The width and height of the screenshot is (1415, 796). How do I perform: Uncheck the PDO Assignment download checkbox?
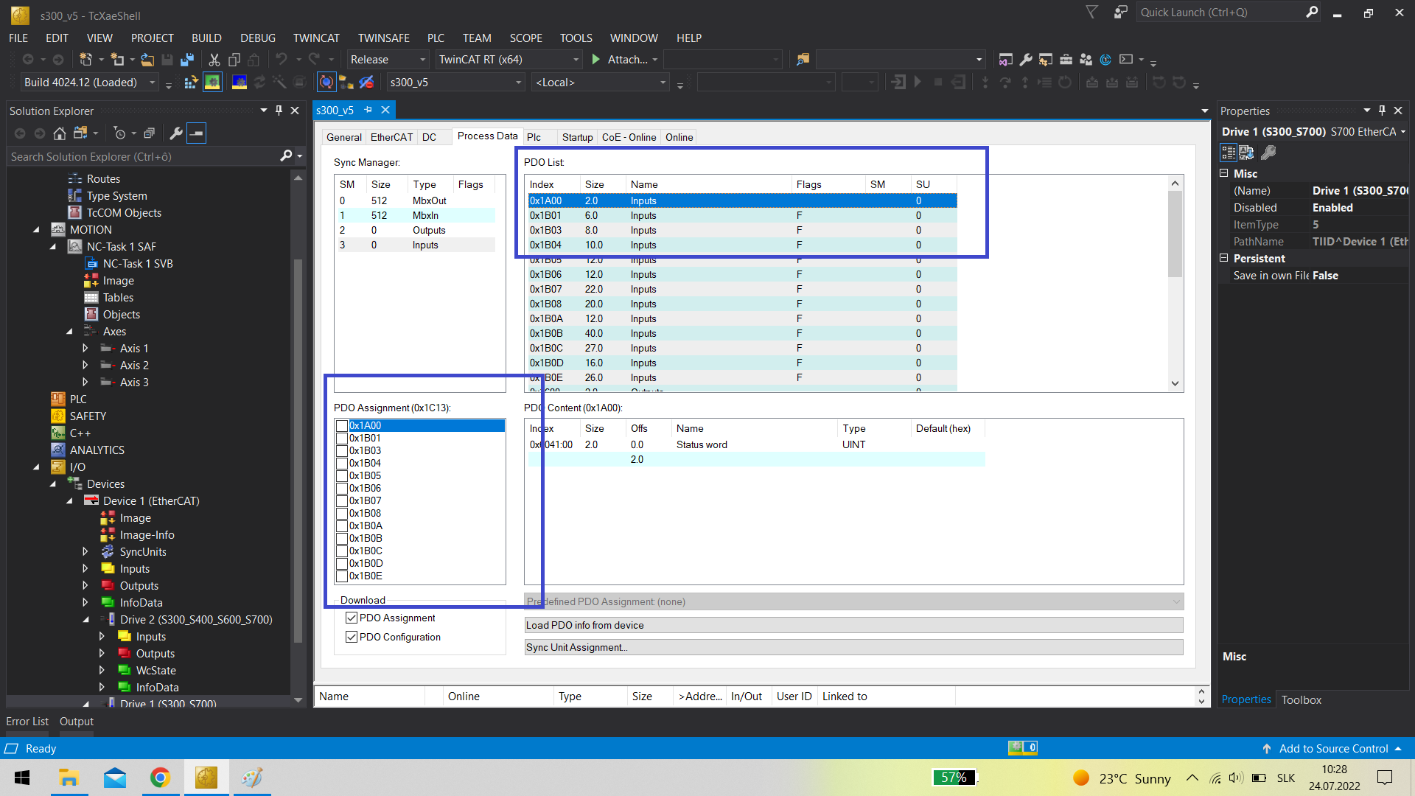coord(352,618)
